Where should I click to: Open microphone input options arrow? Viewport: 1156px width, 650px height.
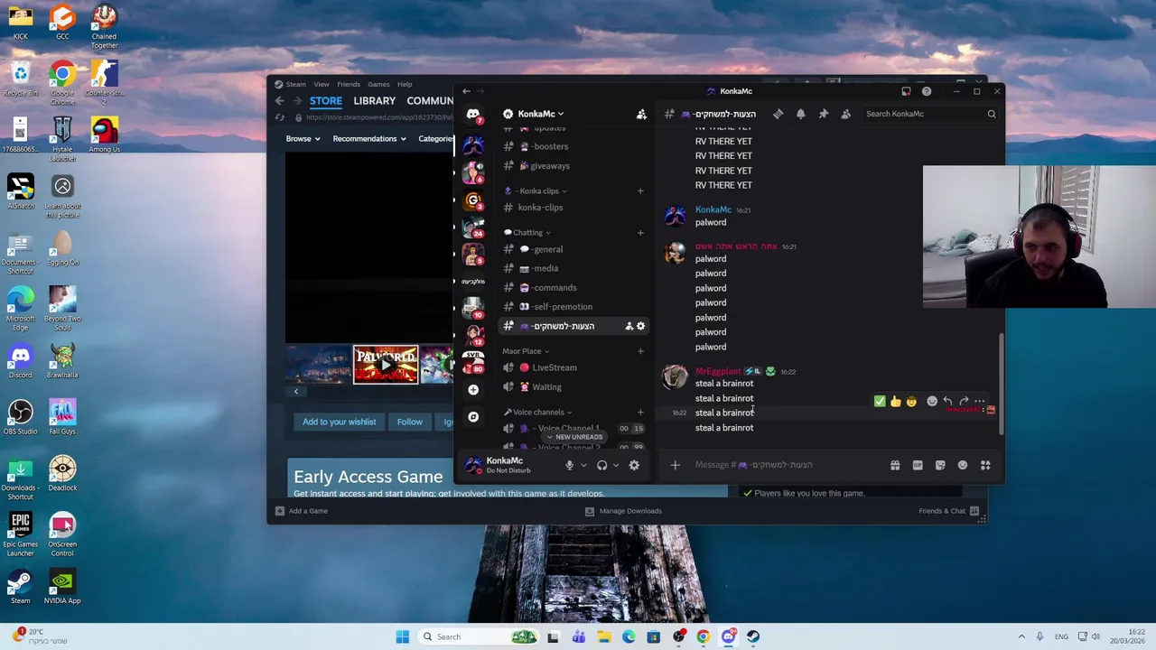[583, 465]
